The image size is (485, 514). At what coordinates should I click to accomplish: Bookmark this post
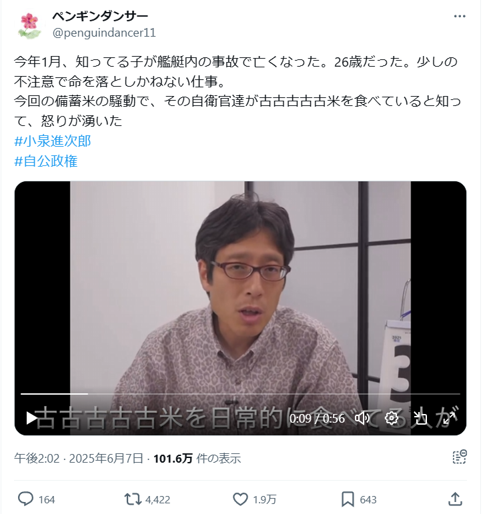[348, 499]
